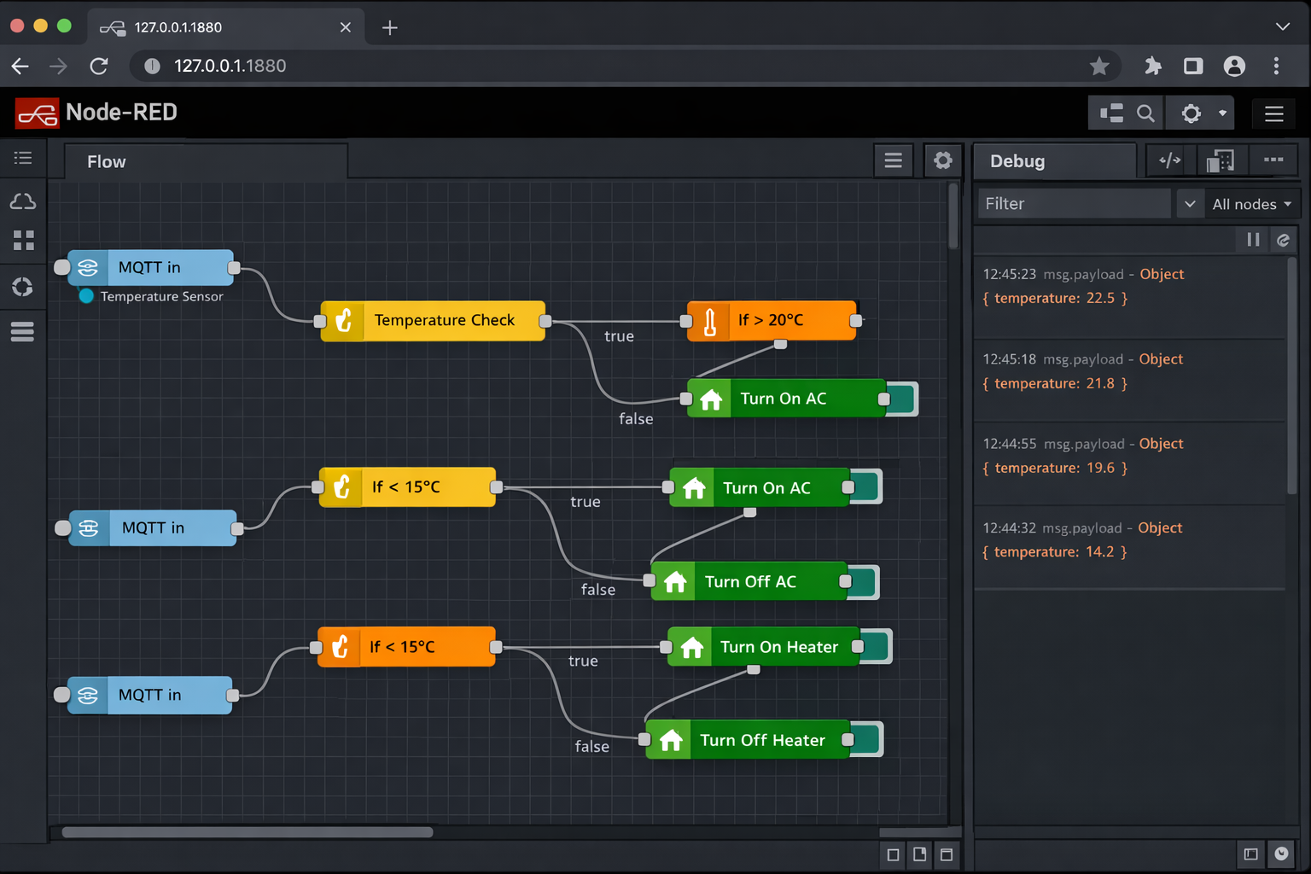
Task: Clear debug messages with refresh icon
Action: point(1283,240)
